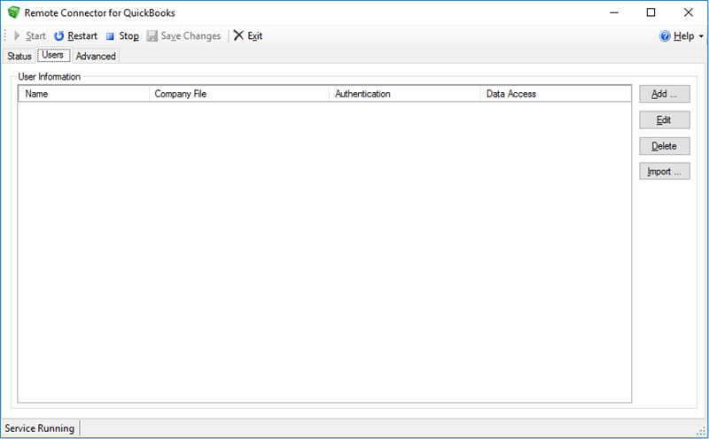Click the Service Running status text

click(39, 428)
